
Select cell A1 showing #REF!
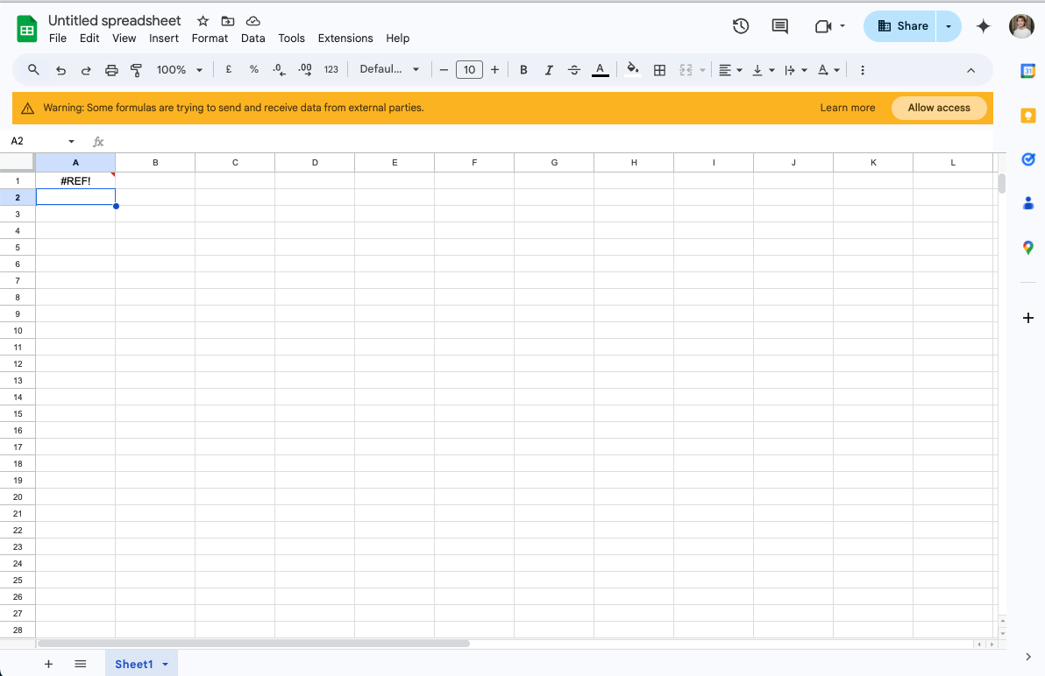(75, 180)
